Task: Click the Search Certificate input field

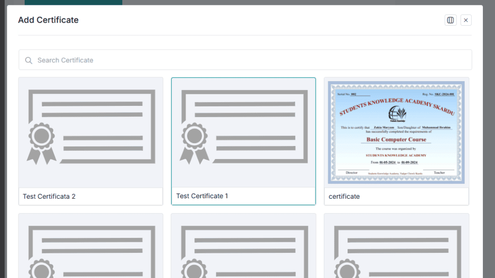Action: click(x=245, y=59)
